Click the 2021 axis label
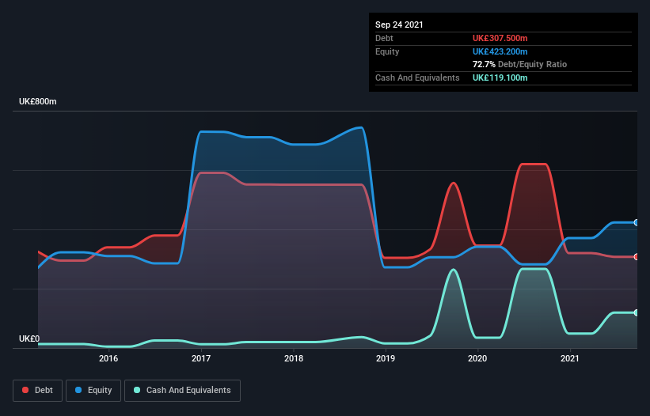The width and height of the screenshot is (650, 416). (570, 358)
